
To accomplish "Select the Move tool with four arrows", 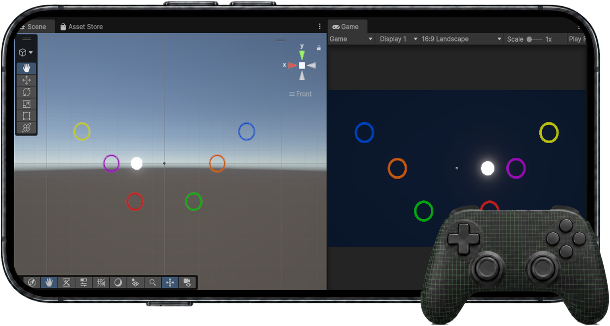I will (x=27, y=80).
